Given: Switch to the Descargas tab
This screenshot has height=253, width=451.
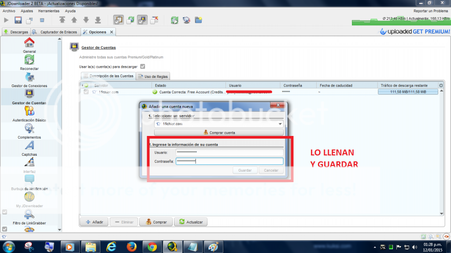Looking at the screenshot, I should 16,32.
